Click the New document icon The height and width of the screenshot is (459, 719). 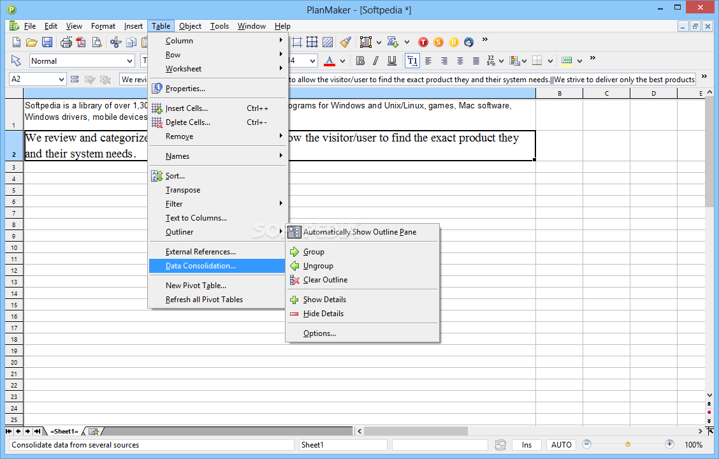tap(17, 43)
